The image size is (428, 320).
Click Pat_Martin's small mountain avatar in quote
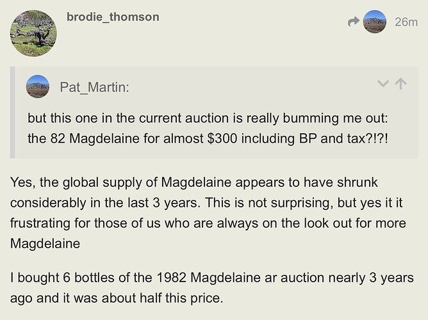38,86
